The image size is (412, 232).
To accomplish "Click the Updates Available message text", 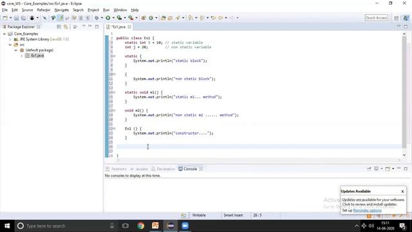I will [x=373, y=202].
